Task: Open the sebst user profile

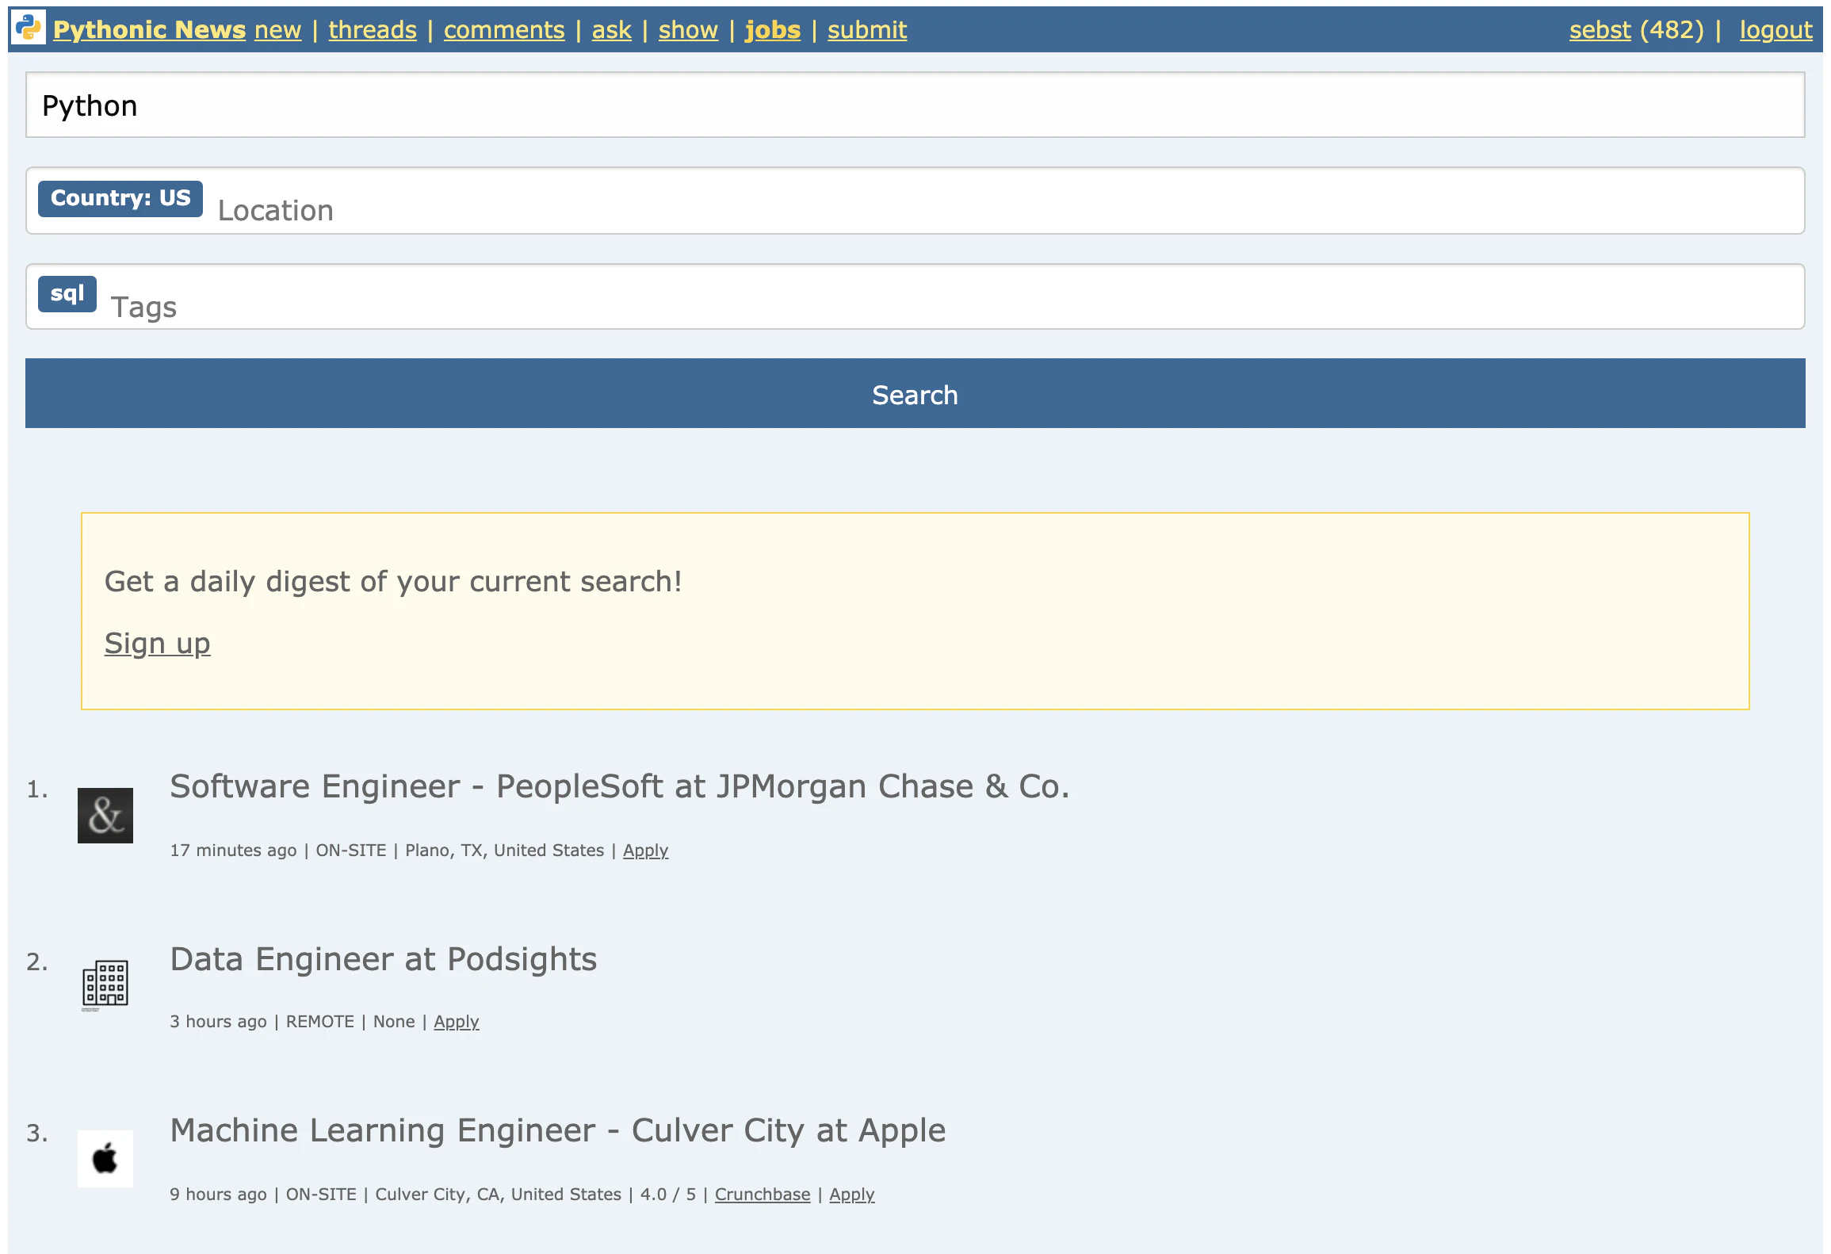Action: (1600, 30)
